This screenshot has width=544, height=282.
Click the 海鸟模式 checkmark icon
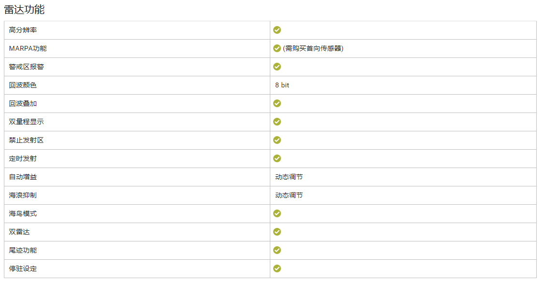tap(277, 213)
